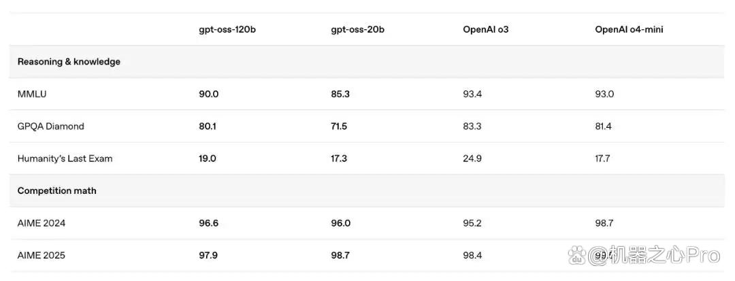Click Humanity's Last Exam 24.9 value
The width and height of the screenshot is (735, 281).
click(x=472, y=159)
